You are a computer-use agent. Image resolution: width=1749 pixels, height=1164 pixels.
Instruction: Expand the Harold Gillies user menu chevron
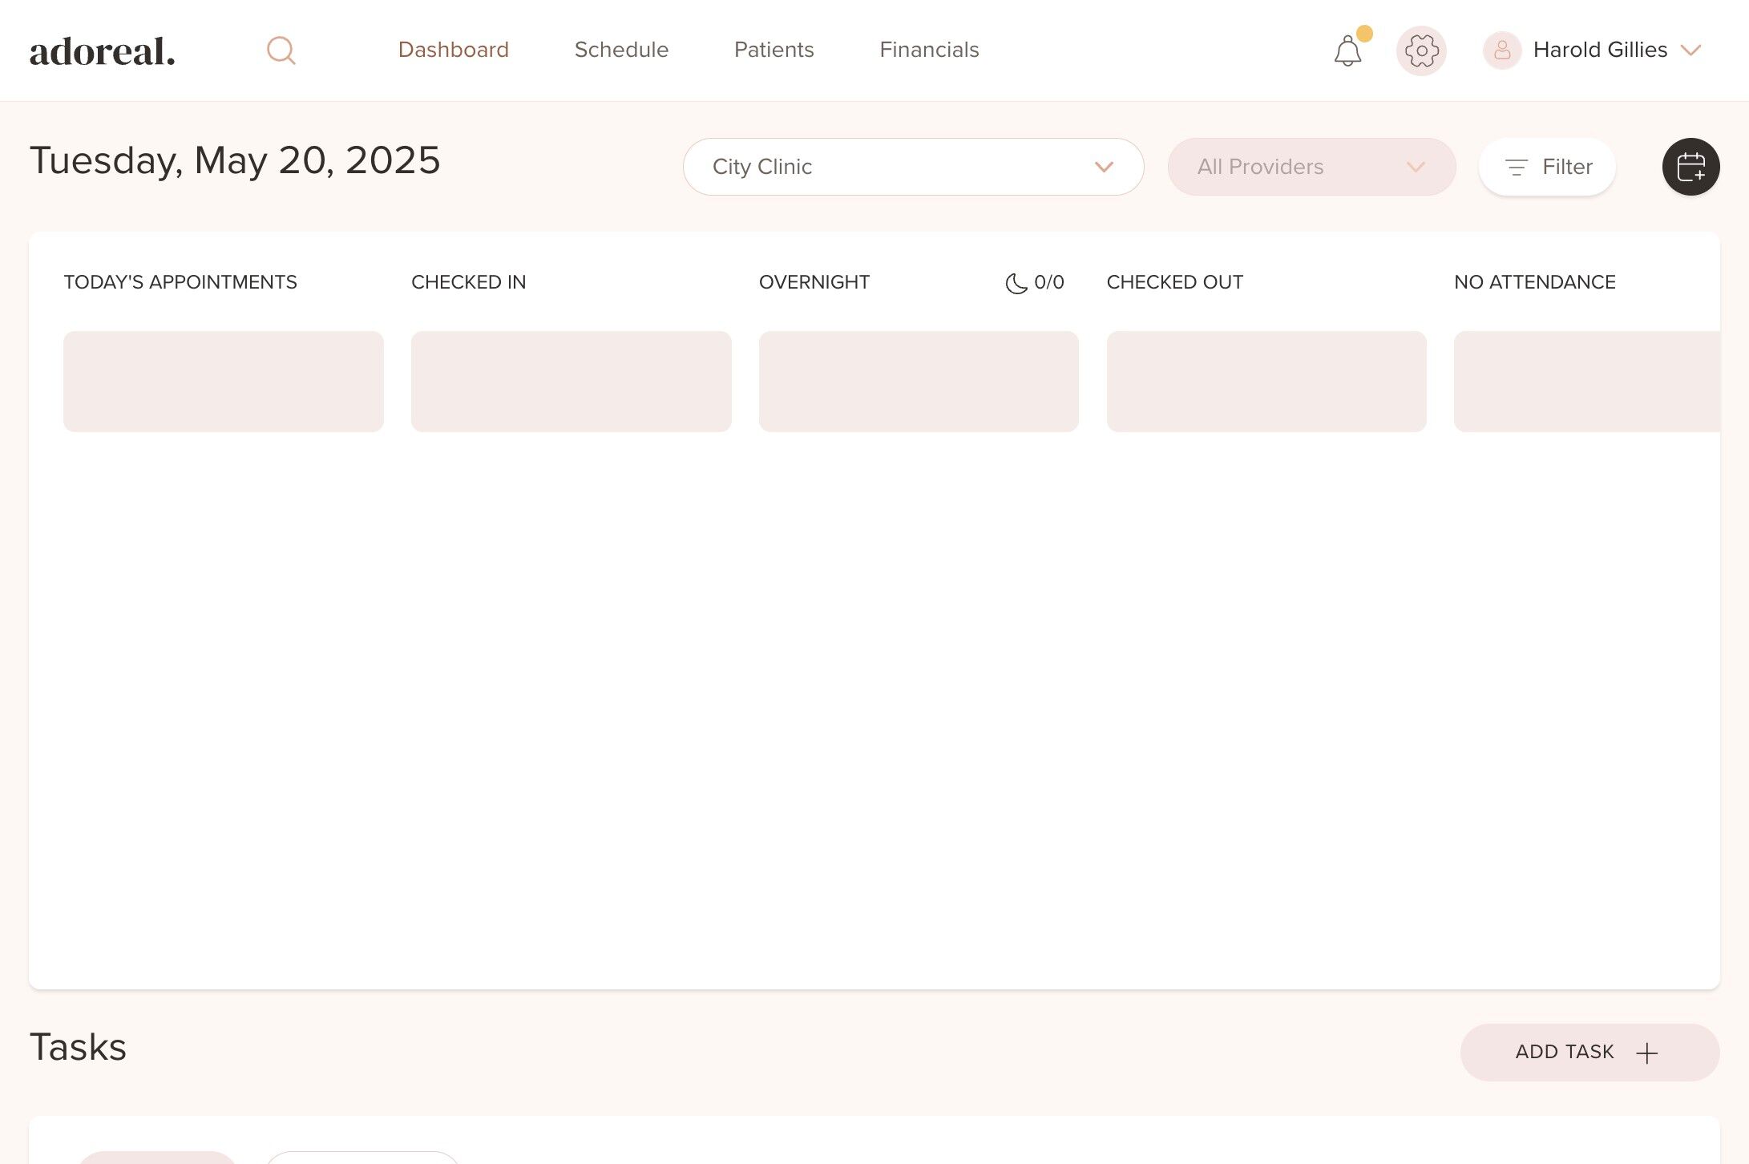1690,51
